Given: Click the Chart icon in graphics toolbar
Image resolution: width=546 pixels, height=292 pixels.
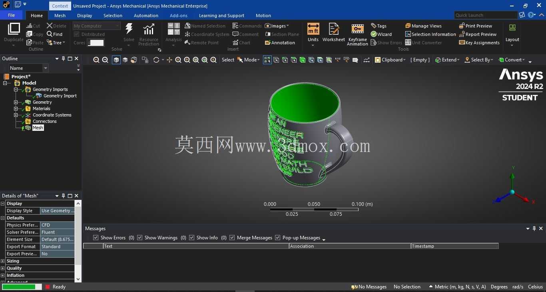Looking at the screenshot, I should click(x=367, y=60).
